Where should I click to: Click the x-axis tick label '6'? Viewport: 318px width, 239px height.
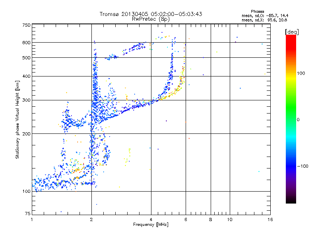[x=186, y=219]
